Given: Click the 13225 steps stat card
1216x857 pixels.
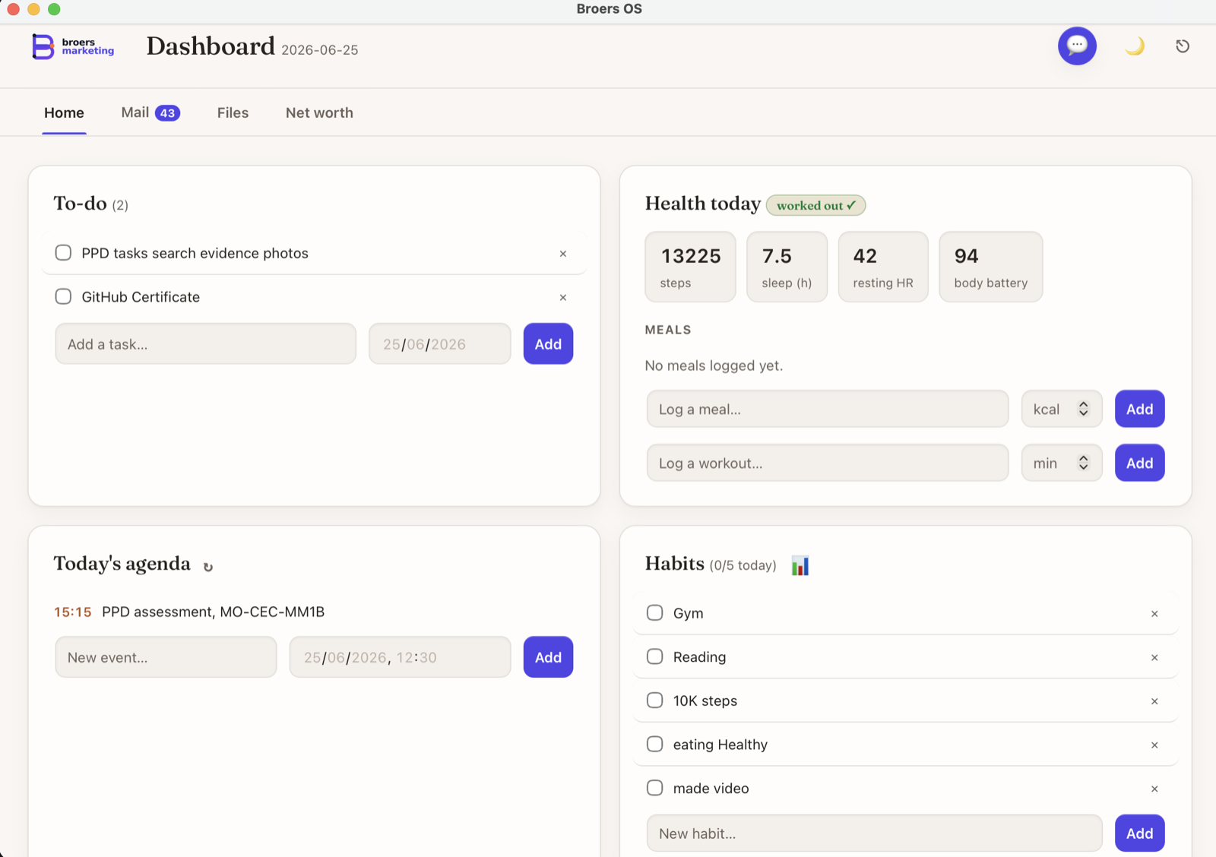Looking at the screenshot, I should [x=690, y=267].
